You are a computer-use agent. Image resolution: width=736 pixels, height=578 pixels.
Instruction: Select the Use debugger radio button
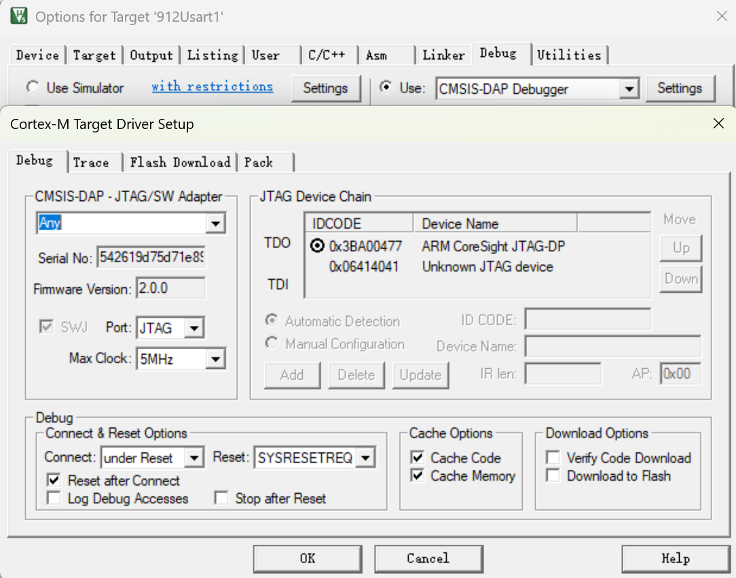click(386, 87)
